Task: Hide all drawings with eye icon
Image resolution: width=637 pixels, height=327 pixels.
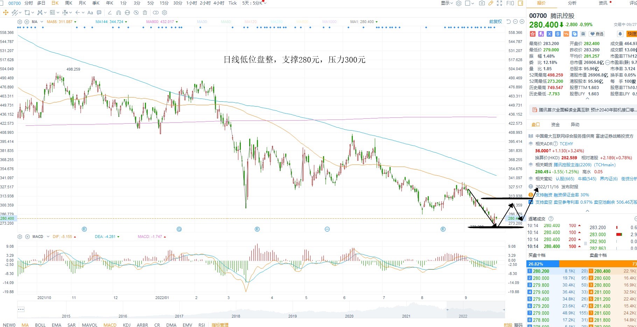Action: pyautogui.click(x=136, y=13)
